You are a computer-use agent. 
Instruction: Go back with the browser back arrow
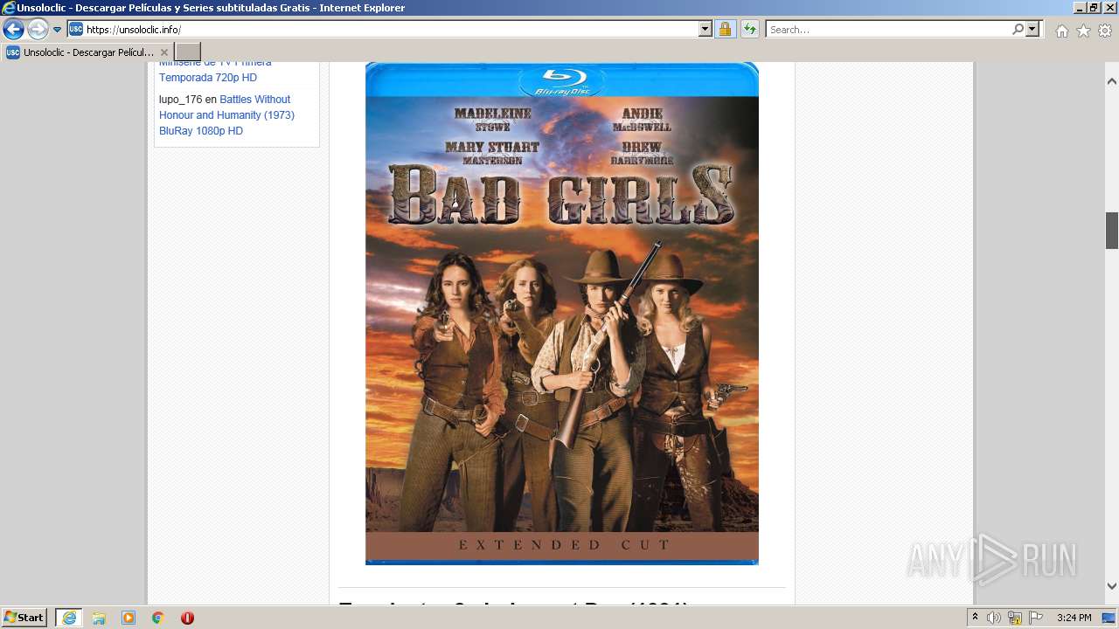(13, 30)
